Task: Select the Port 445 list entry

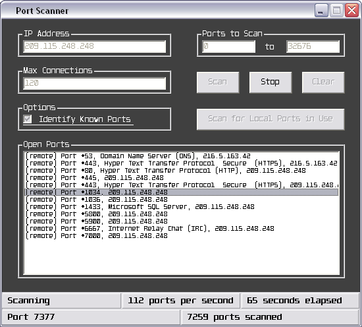Action: tap(182, 178)
